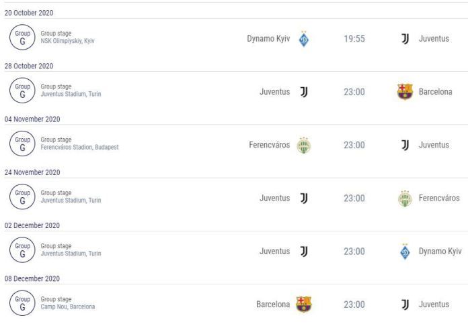Image resolution: width=468 pixels, height=328 pixels.
Task: Click Ferencváros crest in 24 November match
Action: pos(405,199)
